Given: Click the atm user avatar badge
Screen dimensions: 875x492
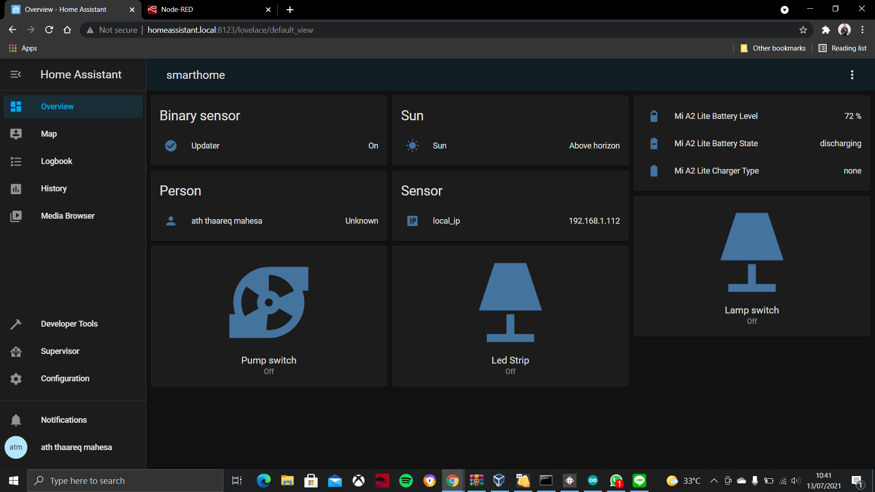Looking at the screenshot, I should coord(16,447).
